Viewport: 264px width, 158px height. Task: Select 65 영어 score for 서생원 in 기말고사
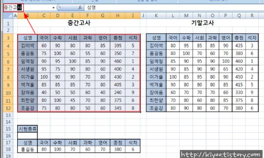(x=226, y=69)
